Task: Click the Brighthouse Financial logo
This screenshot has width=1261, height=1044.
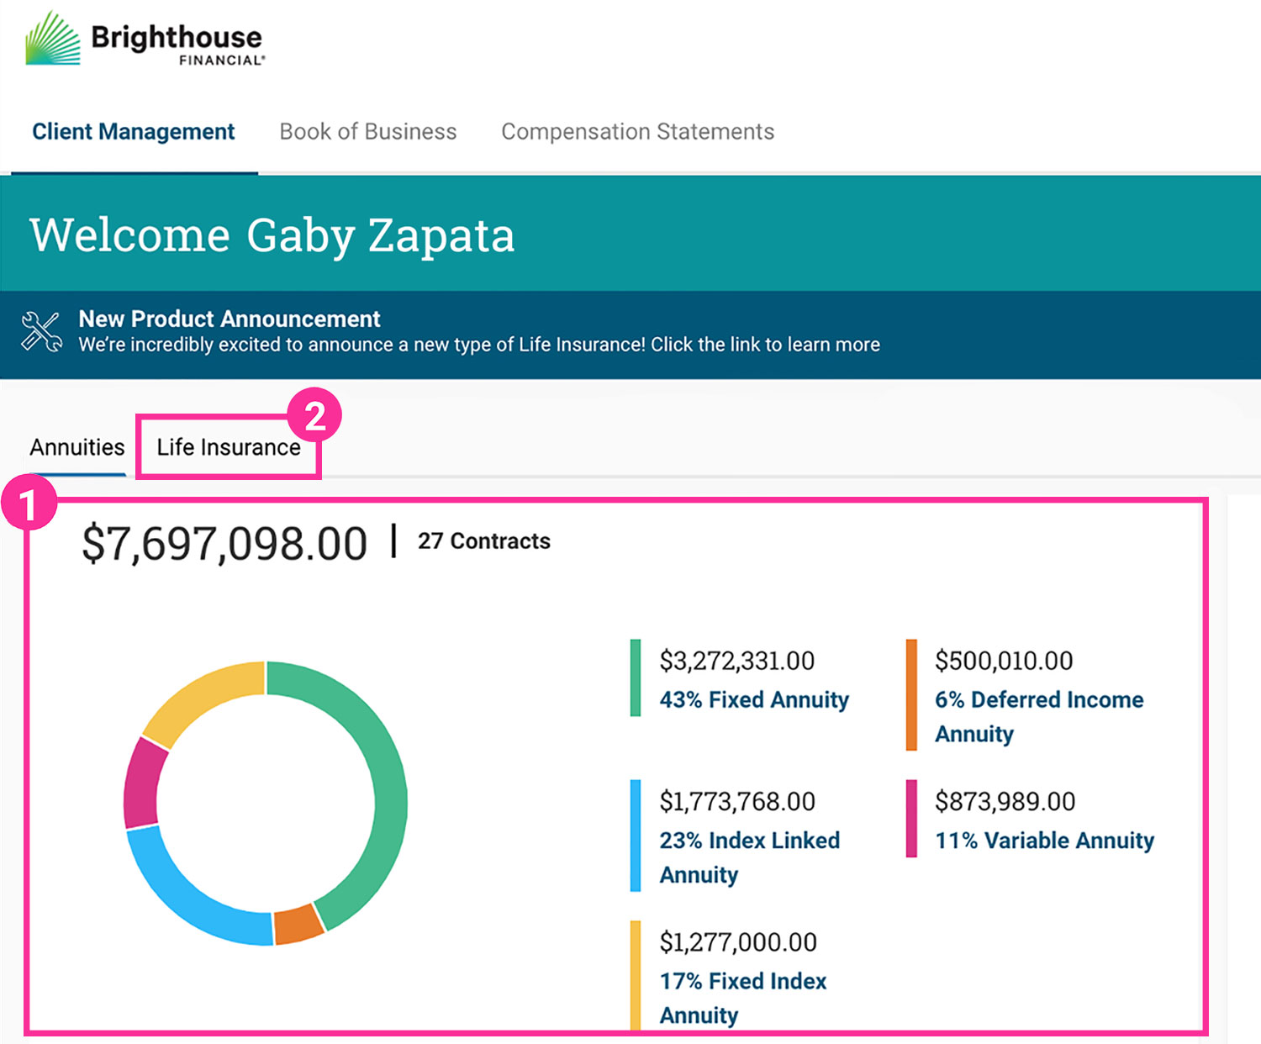Action: (x=145, y=40)
